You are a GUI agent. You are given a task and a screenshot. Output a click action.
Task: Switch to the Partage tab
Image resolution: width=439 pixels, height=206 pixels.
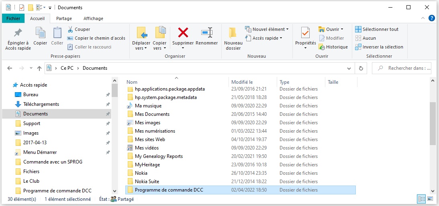[64, 18]
